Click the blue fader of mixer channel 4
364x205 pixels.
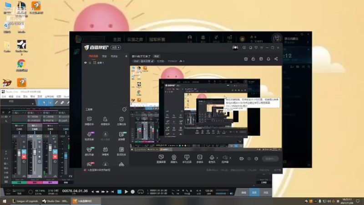tap(66, 156)
